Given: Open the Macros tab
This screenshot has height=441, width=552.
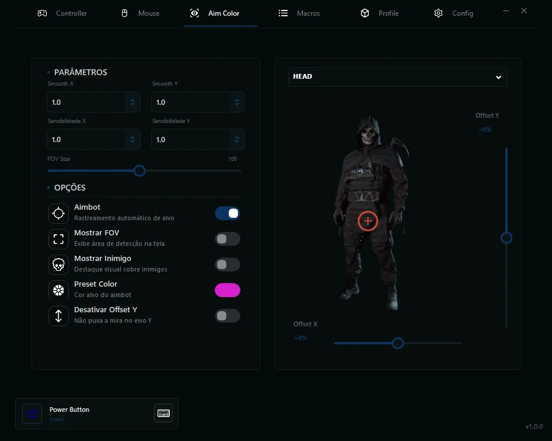Looking at the screenshot, I should pyautogui.click(x=299, y=13).
